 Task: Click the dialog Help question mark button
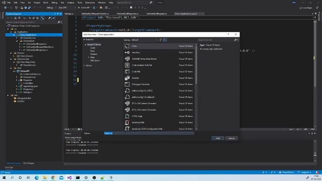[x=228, y=35]
